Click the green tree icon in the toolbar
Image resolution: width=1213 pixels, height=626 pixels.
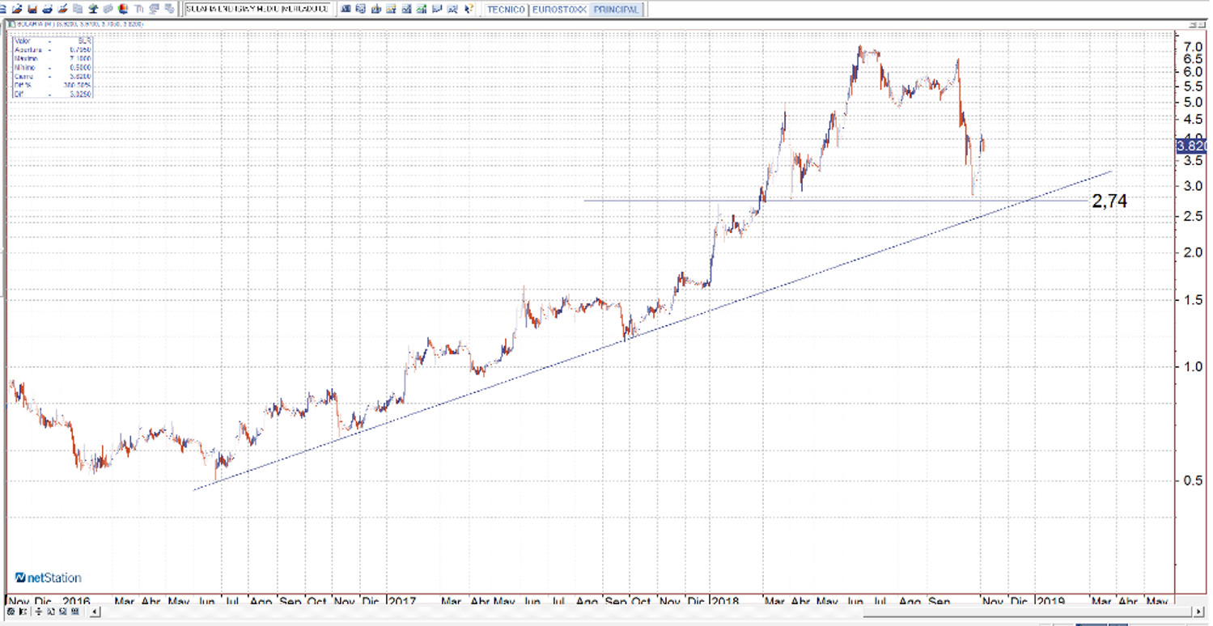pyautogui.click(x=94, y=9)
